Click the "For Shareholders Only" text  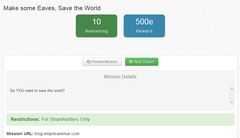point(66,119)
